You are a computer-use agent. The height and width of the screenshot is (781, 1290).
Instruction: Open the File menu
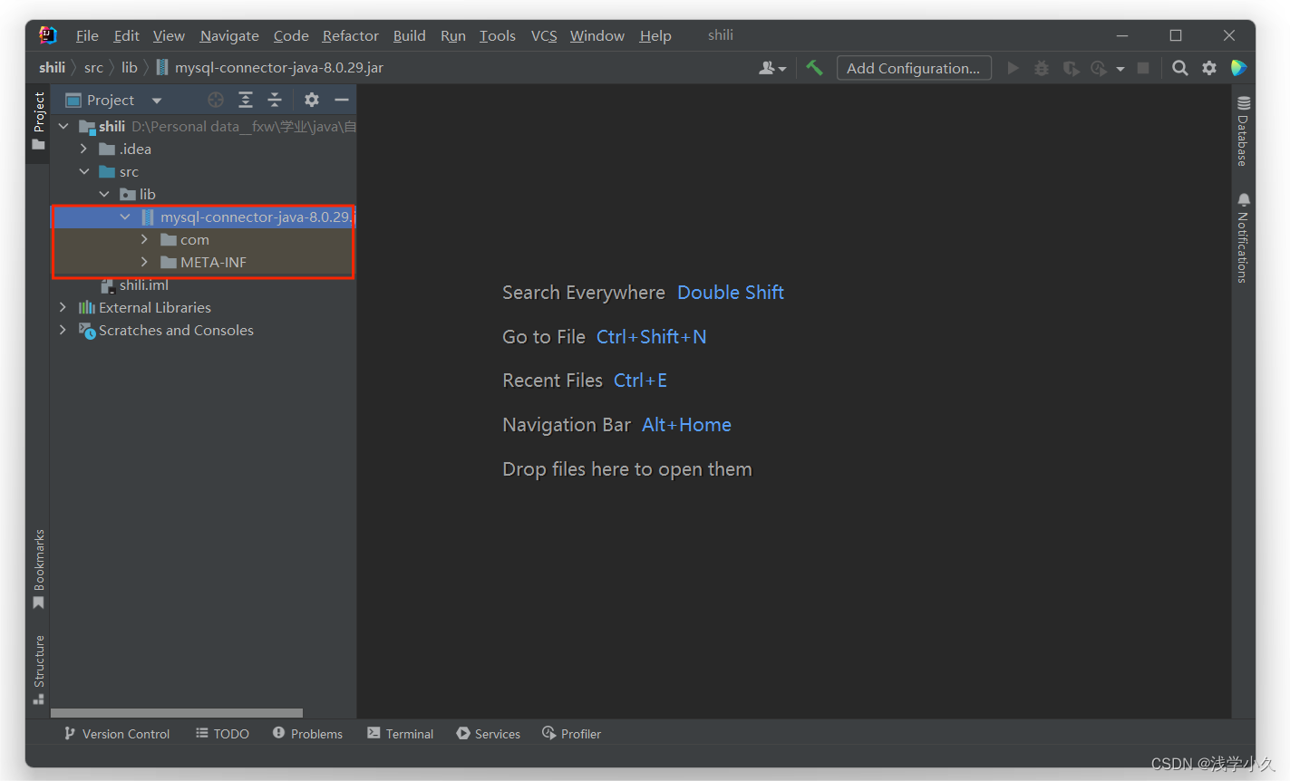87,35
